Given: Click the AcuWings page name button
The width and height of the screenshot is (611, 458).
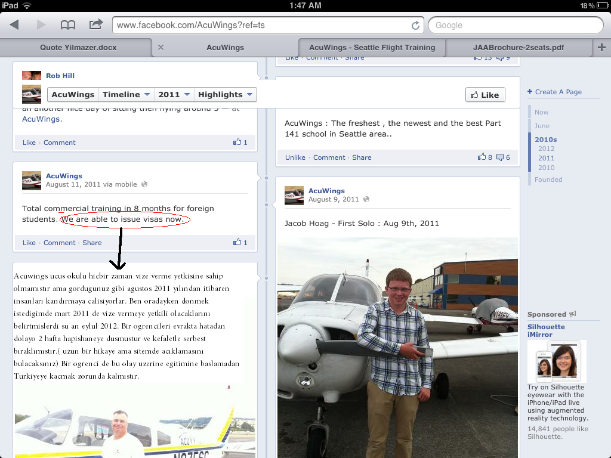Looking at the screenshot, I should pos(73,95).
